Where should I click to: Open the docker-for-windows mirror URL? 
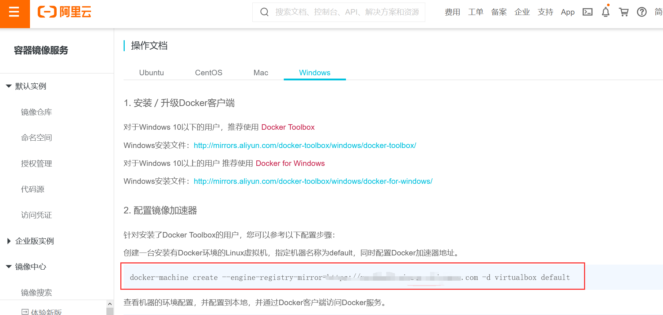[313, 181]
